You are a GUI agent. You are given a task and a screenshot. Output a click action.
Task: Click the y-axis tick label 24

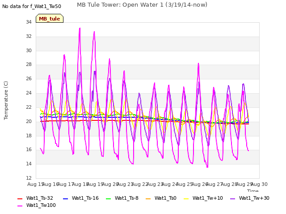pyautogui.click(x=29, y=93)
